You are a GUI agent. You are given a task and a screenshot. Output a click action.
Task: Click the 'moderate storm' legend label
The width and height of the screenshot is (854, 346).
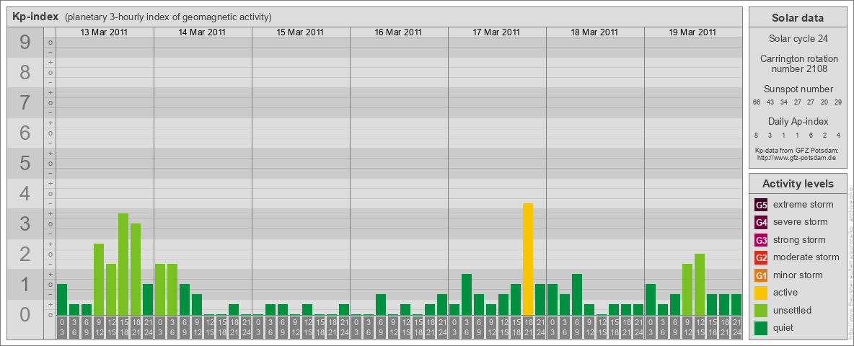(x=806, y=257)
